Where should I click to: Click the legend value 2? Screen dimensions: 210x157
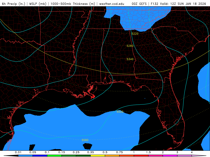click(x=163, y=152)
